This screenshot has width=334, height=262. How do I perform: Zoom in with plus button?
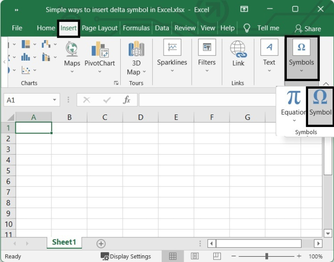click(x=299, y=256)
